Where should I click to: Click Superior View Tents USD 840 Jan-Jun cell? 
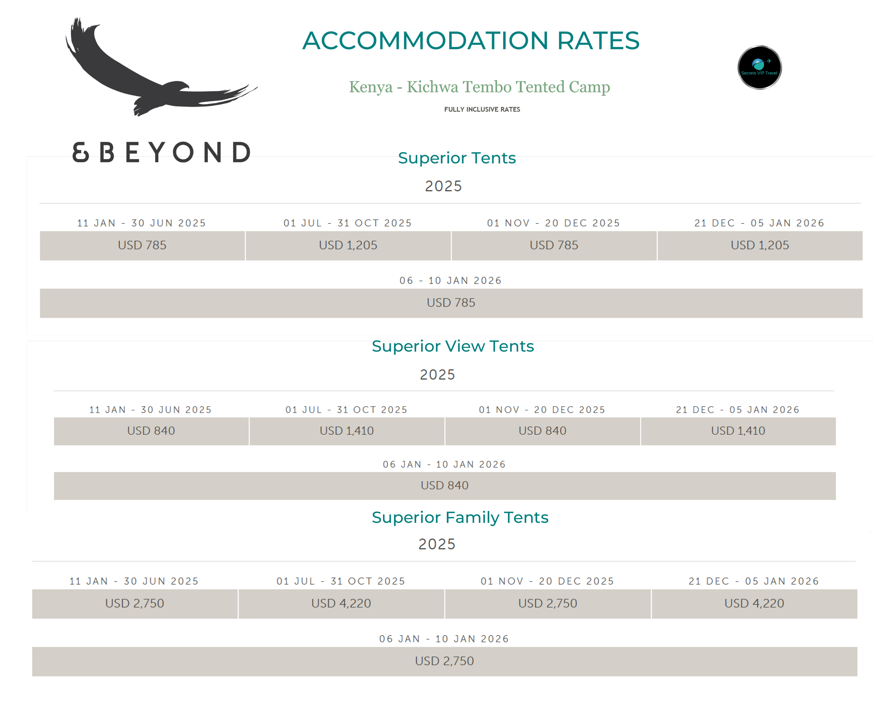tap(151, 431)
